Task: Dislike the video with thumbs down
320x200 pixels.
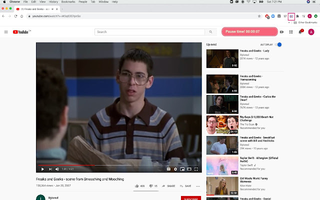Action: click(x=153, y=186)
